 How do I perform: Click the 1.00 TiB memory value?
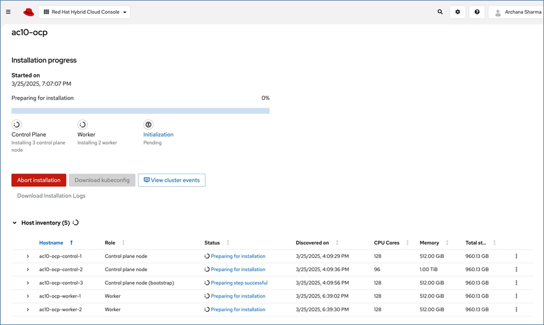(428, 269)
